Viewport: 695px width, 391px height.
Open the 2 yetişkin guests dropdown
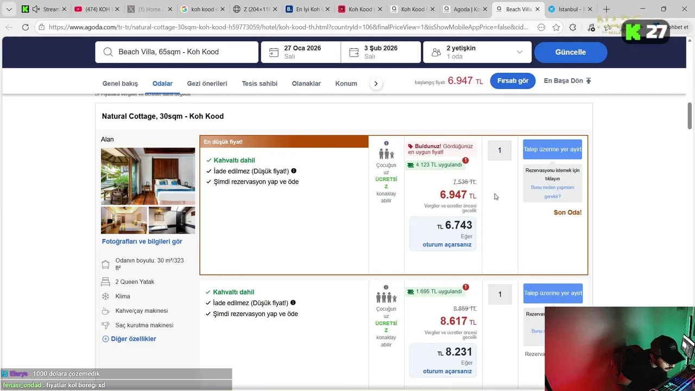tap(477, 52)
